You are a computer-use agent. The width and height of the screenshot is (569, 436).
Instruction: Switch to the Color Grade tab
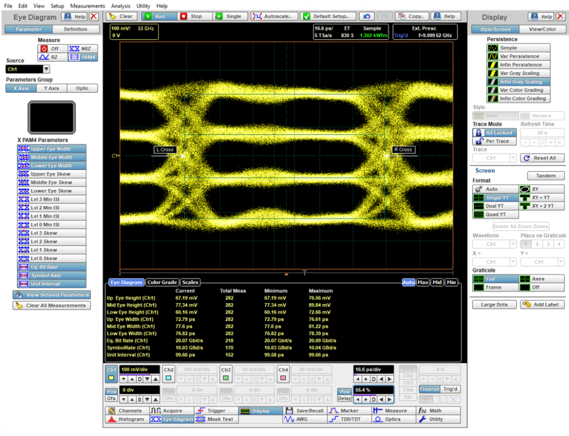point(162,282)
